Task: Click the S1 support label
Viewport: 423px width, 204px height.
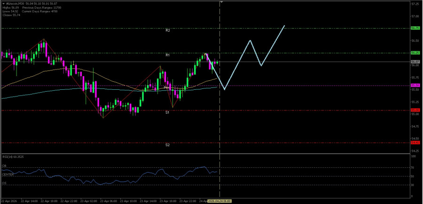Action: click(167, 112)
